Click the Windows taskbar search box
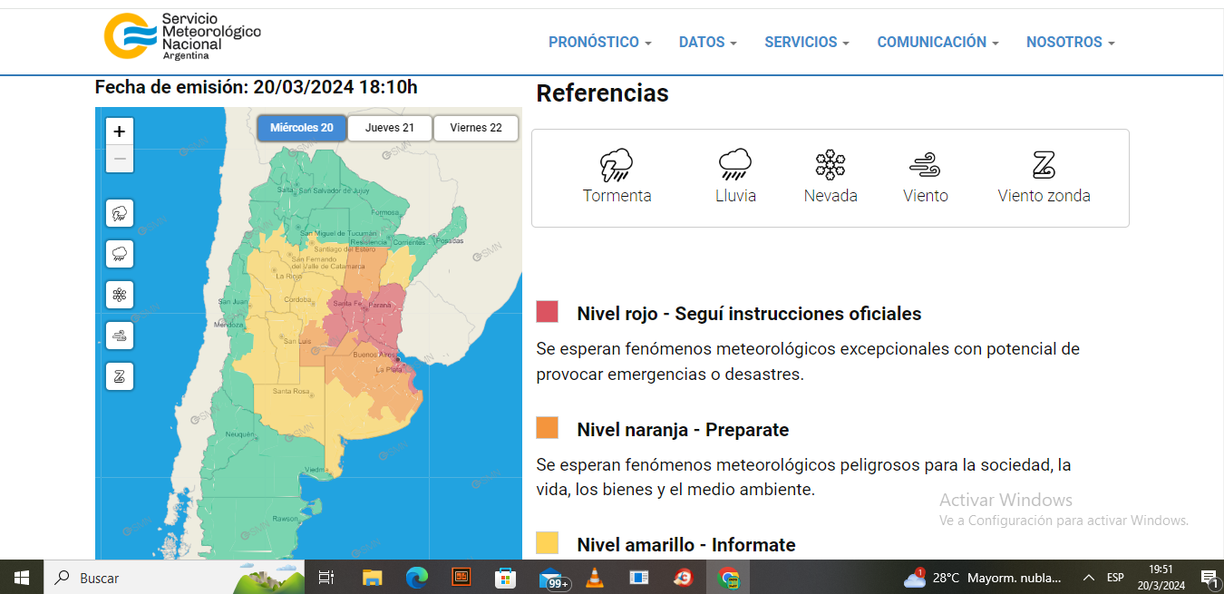1224x594 pixels. click(x=136, y=578)
